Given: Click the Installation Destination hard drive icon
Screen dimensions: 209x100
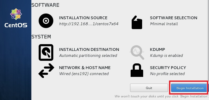Looking at the screenshot, I should click(46, 52).
